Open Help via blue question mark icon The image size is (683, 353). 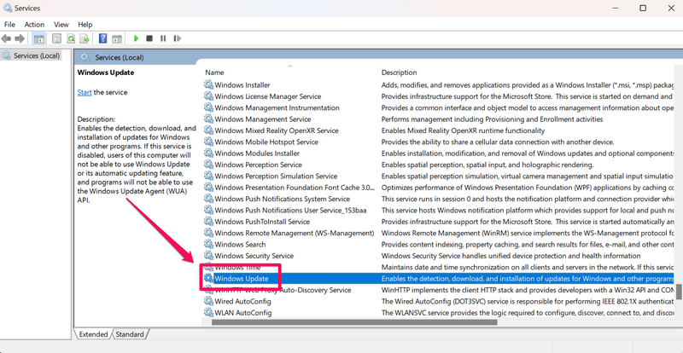(102, 38)
